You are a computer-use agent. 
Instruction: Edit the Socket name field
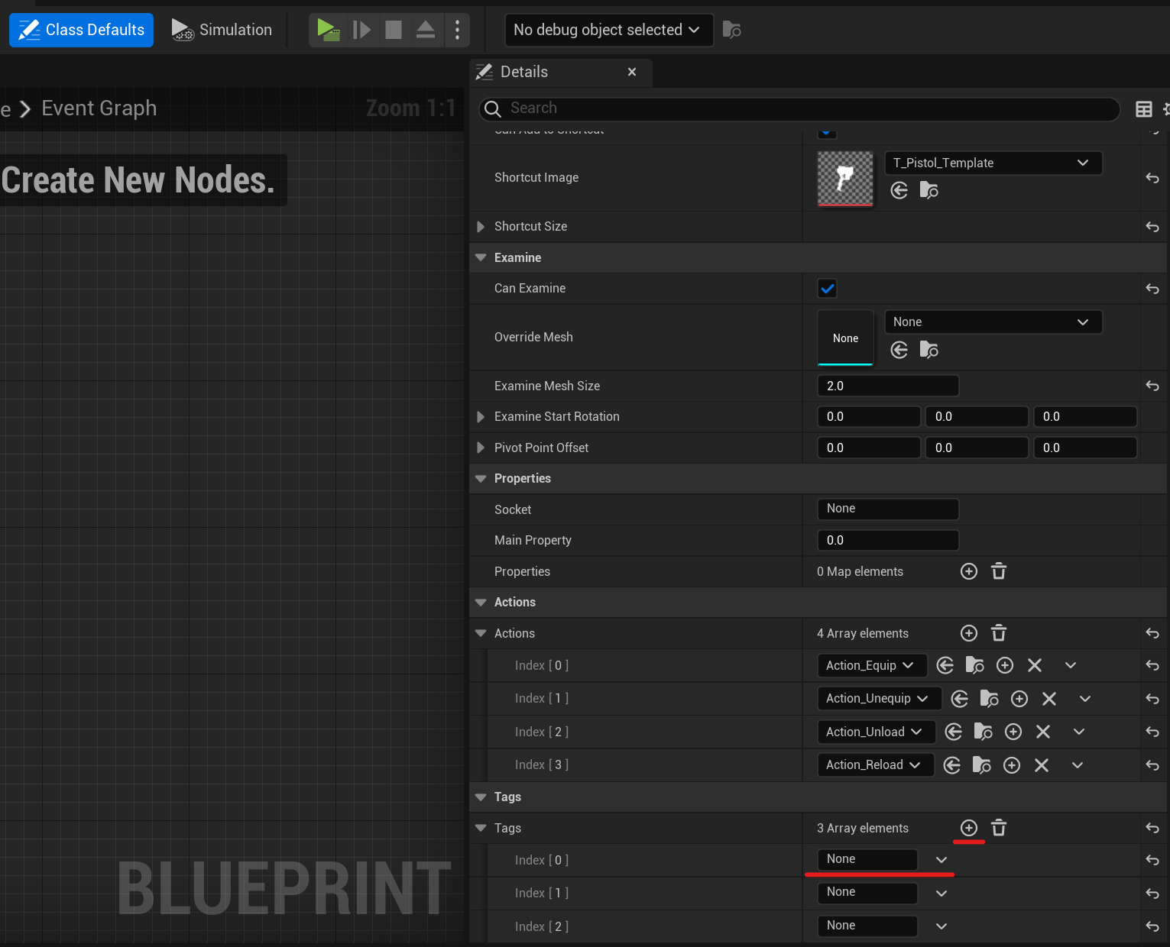pos(887,509)
